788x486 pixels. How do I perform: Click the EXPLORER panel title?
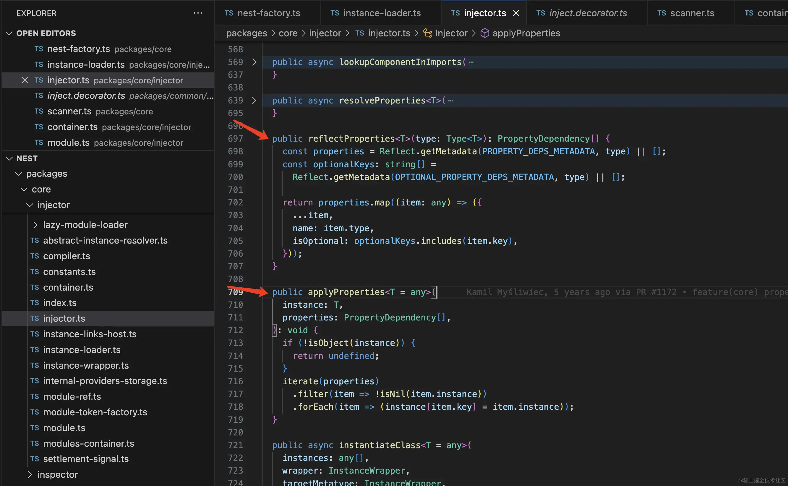[x=36, y=13]
